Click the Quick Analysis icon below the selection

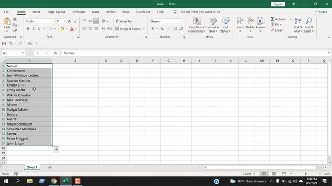[x=56, y=149]
